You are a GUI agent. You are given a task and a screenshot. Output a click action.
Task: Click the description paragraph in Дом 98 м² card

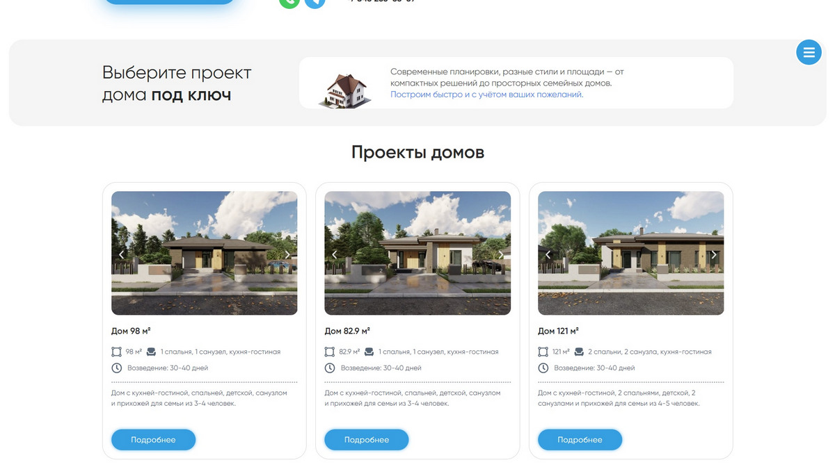tap(199, 398)
